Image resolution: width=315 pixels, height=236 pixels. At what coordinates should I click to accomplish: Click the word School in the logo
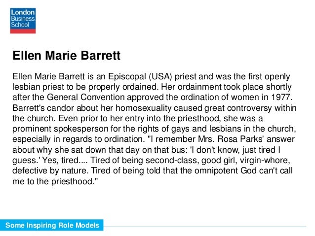[x=20, y=25]
